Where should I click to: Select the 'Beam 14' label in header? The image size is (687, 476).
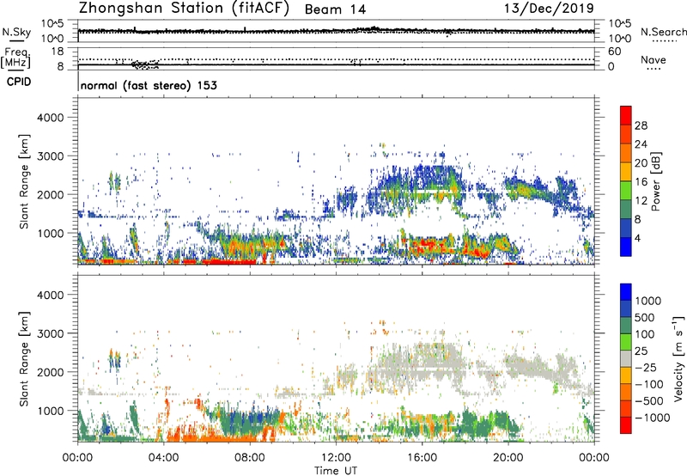(335, 9)
